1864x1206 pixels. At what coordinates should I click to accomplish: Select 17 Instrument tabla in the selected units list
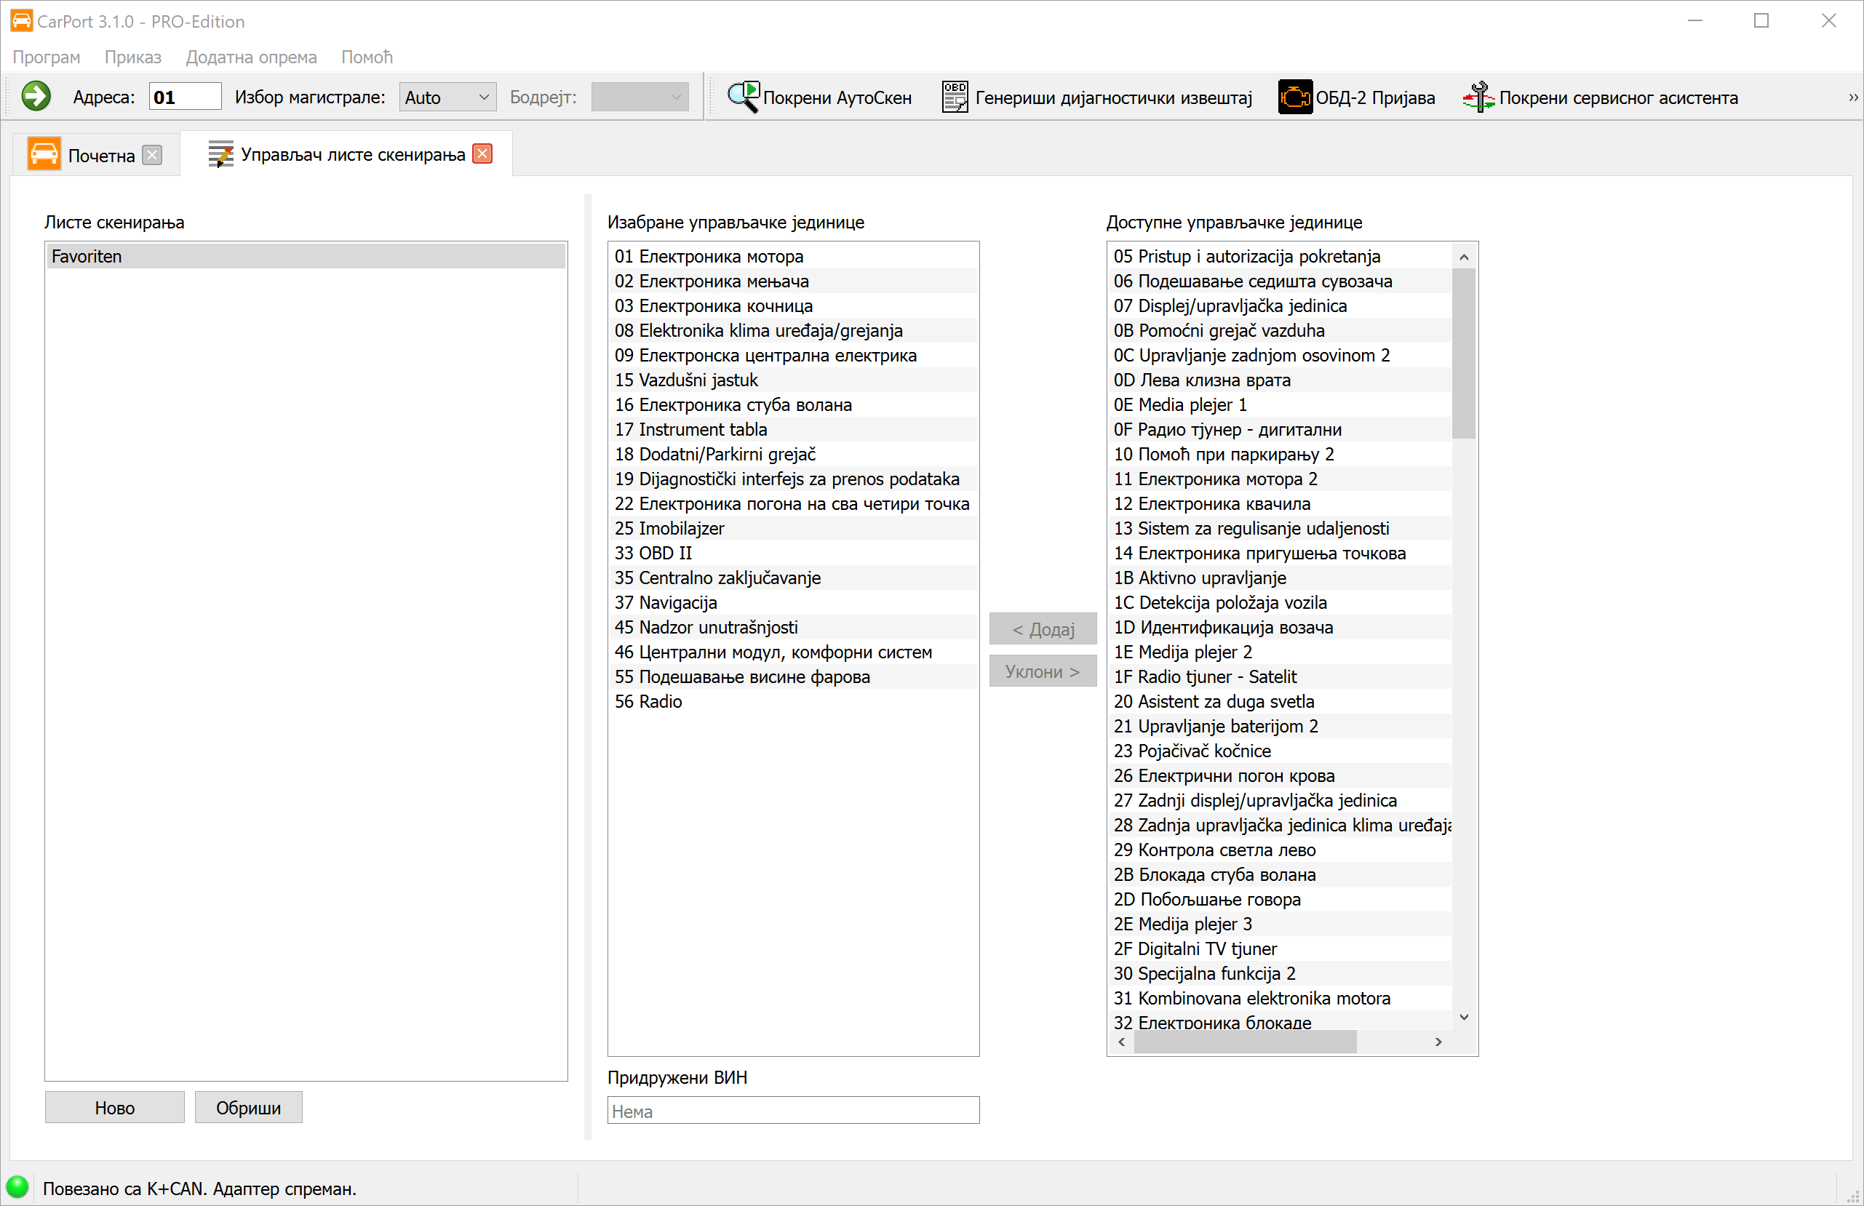pyautogui.click(x=690, y=429)
